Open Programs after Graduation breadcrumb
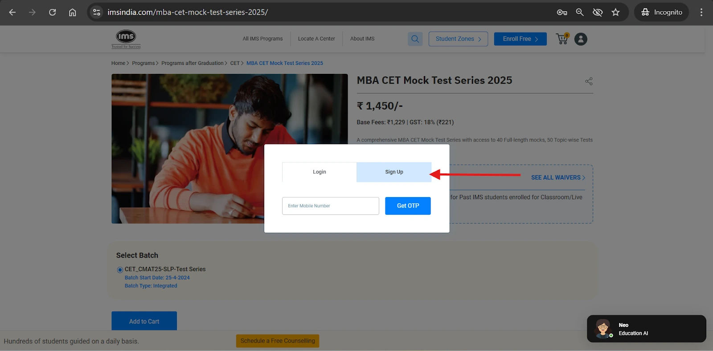Image resolution: width=713 pixels, height=351 pixels. pyautogui.click(x=193, y=63)
